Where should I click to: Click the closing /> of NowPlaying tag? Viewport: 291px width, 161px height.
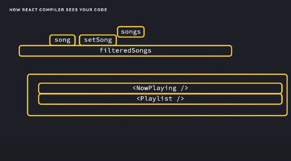pyautogui.click(x=184, y=88)
